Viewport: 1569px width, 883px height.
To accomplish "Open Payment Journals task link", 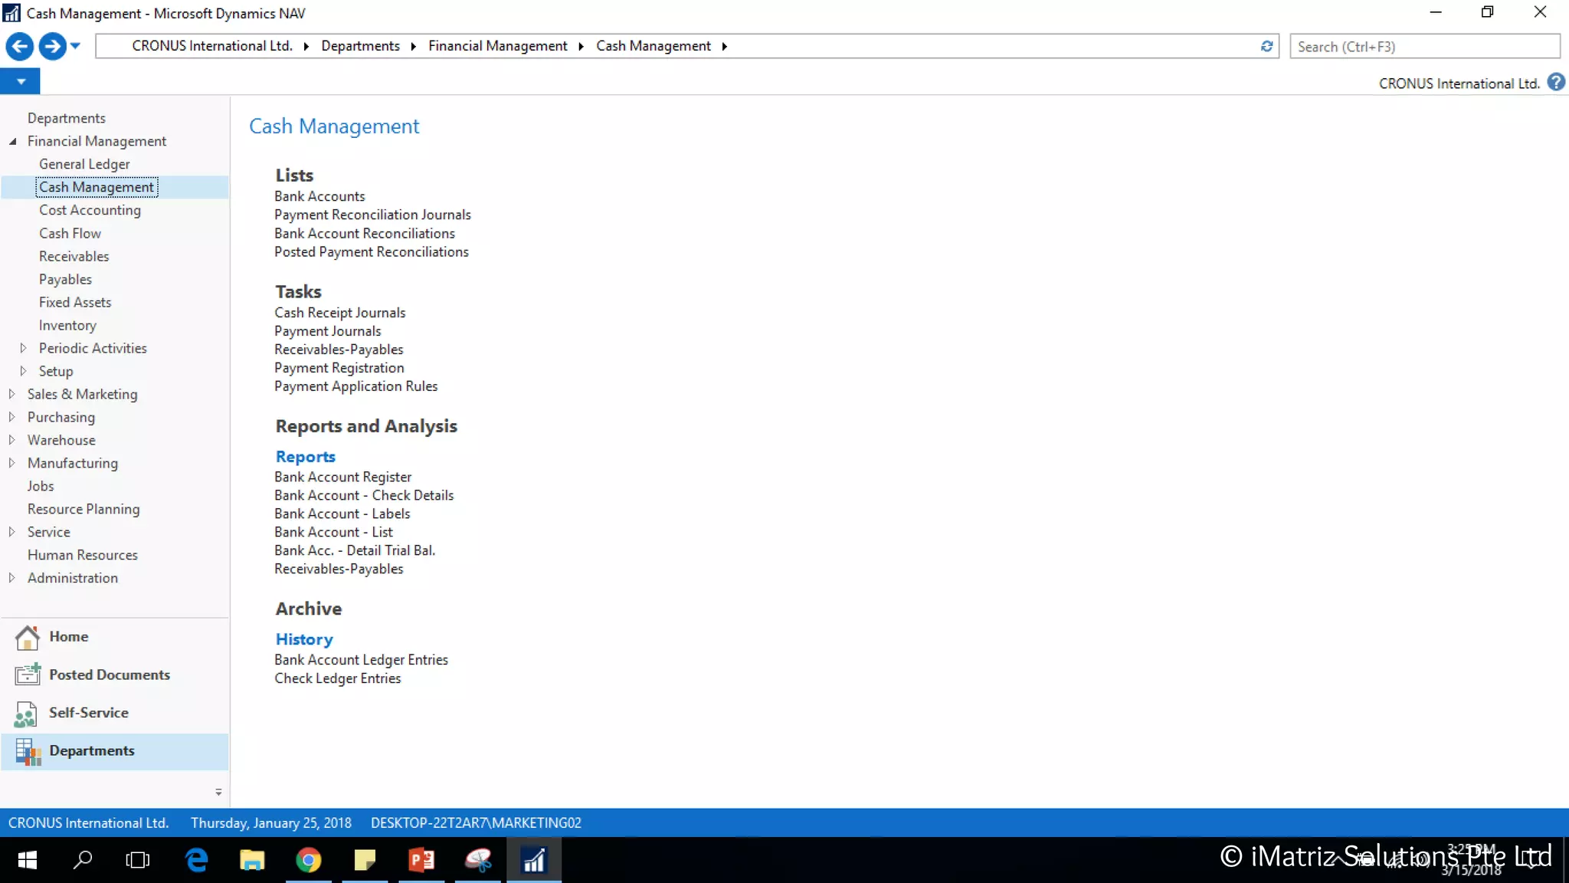I will [327, 331].
